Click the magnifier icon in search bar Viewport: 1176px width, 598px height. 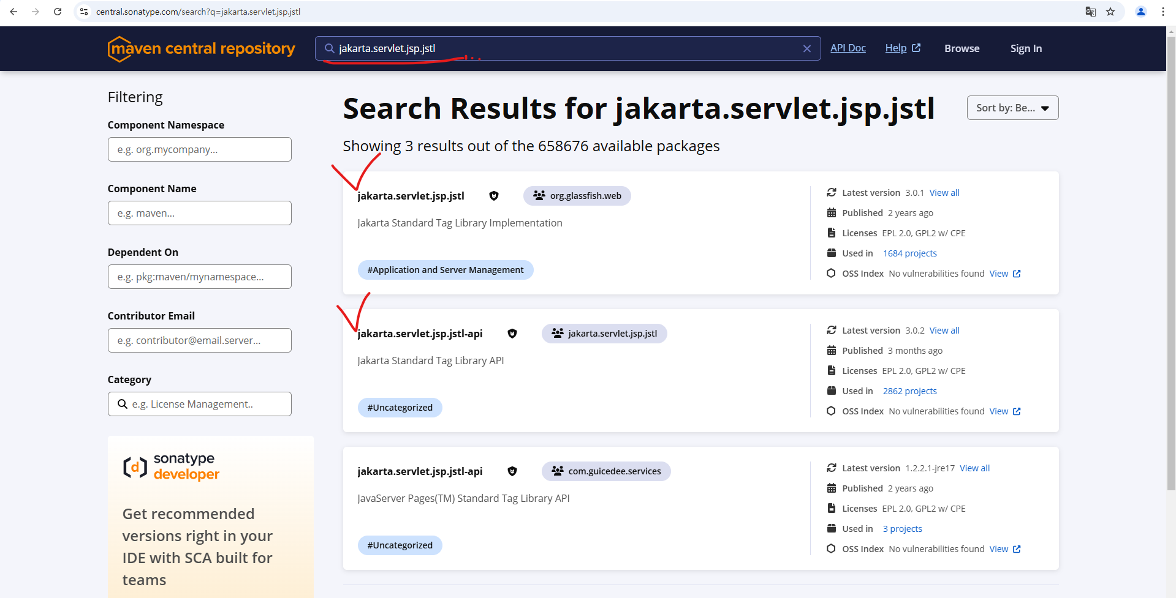330,48
